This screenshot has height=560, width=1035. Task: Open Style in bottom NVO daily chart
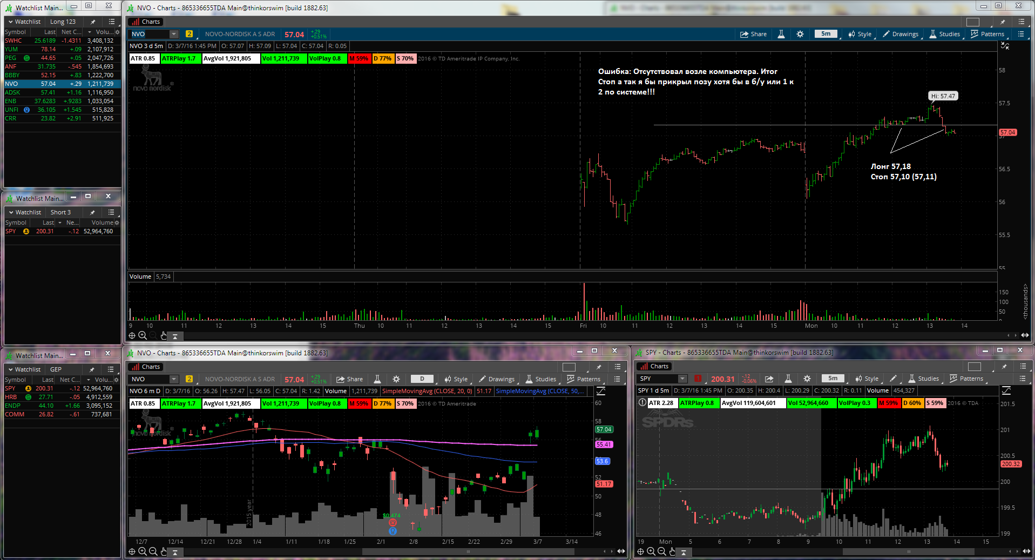[x=456, y=379]
